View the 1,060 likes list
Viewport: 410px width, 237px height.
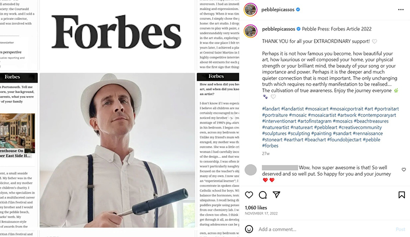[x=256, y=207]
